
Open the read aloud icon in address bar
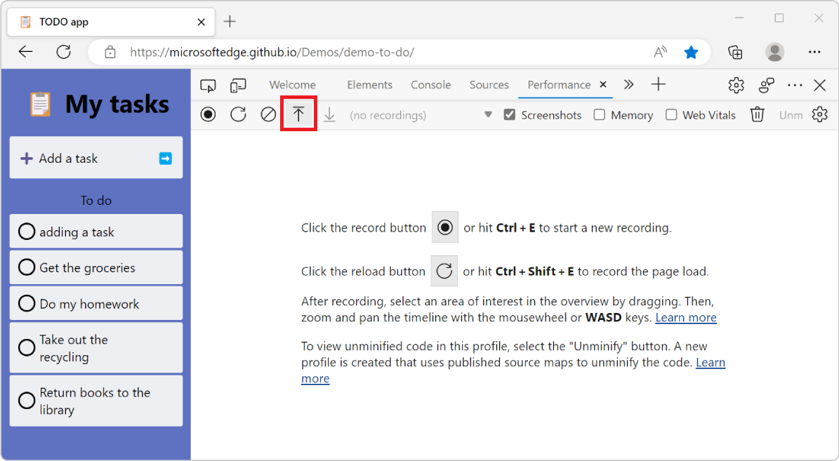point(660,52)
